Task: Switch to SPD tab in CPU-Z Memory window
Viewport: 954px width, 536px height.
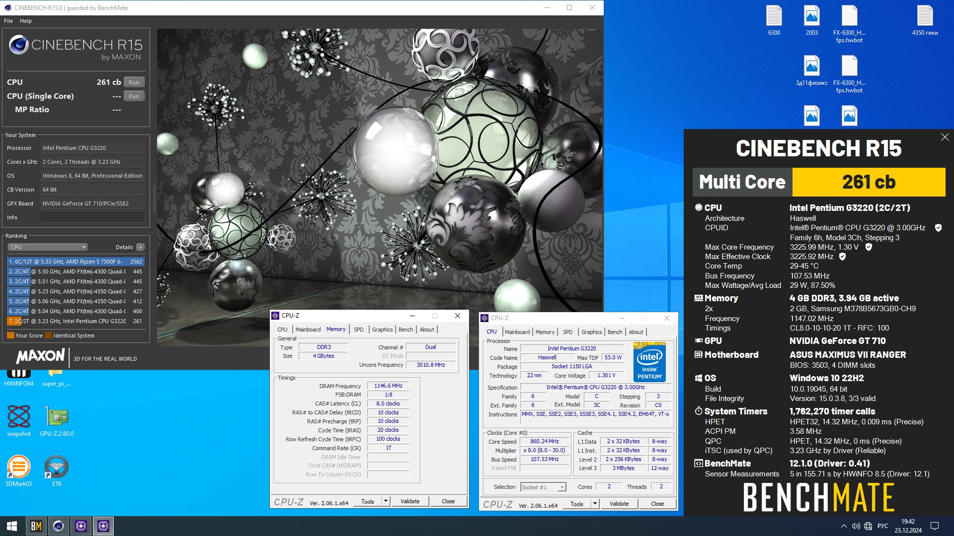Action: pyautogui.click(x=358, y=330)
